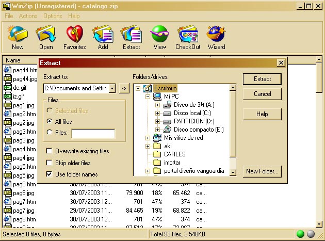Screen dimensions: 325x241
Task: Choose the Files: radio button
Action: coord(50,132)
